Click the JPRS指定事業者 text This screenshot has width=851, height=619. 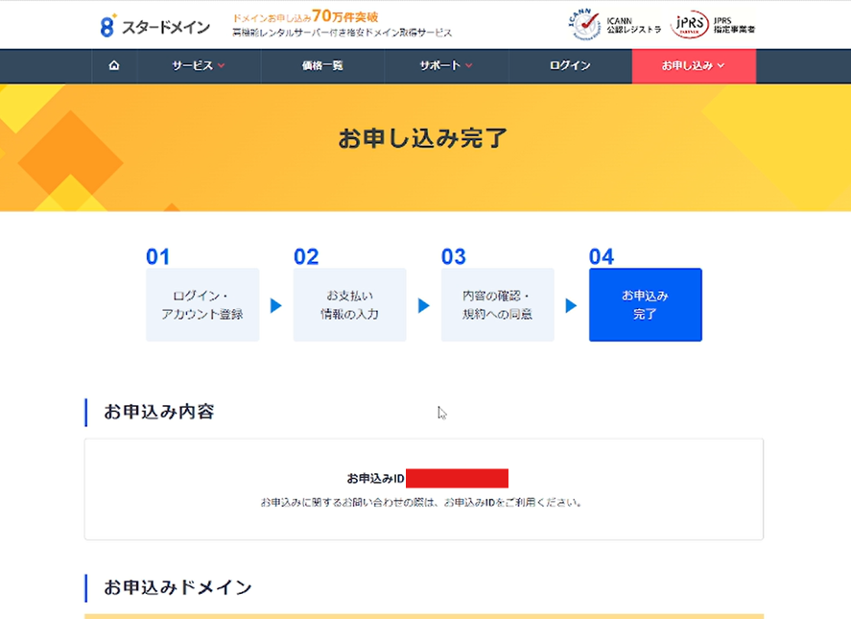[x=734, y=25]
